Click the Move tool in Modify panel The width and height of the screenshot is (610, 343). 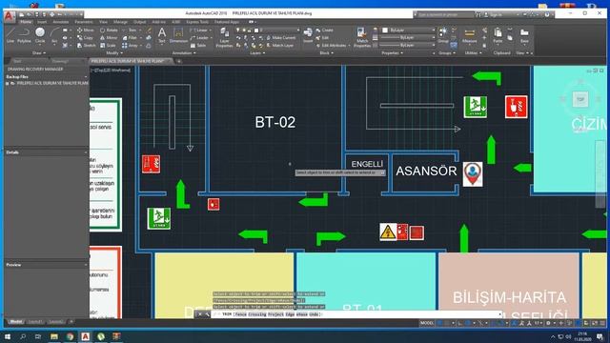tap(86, 30)
